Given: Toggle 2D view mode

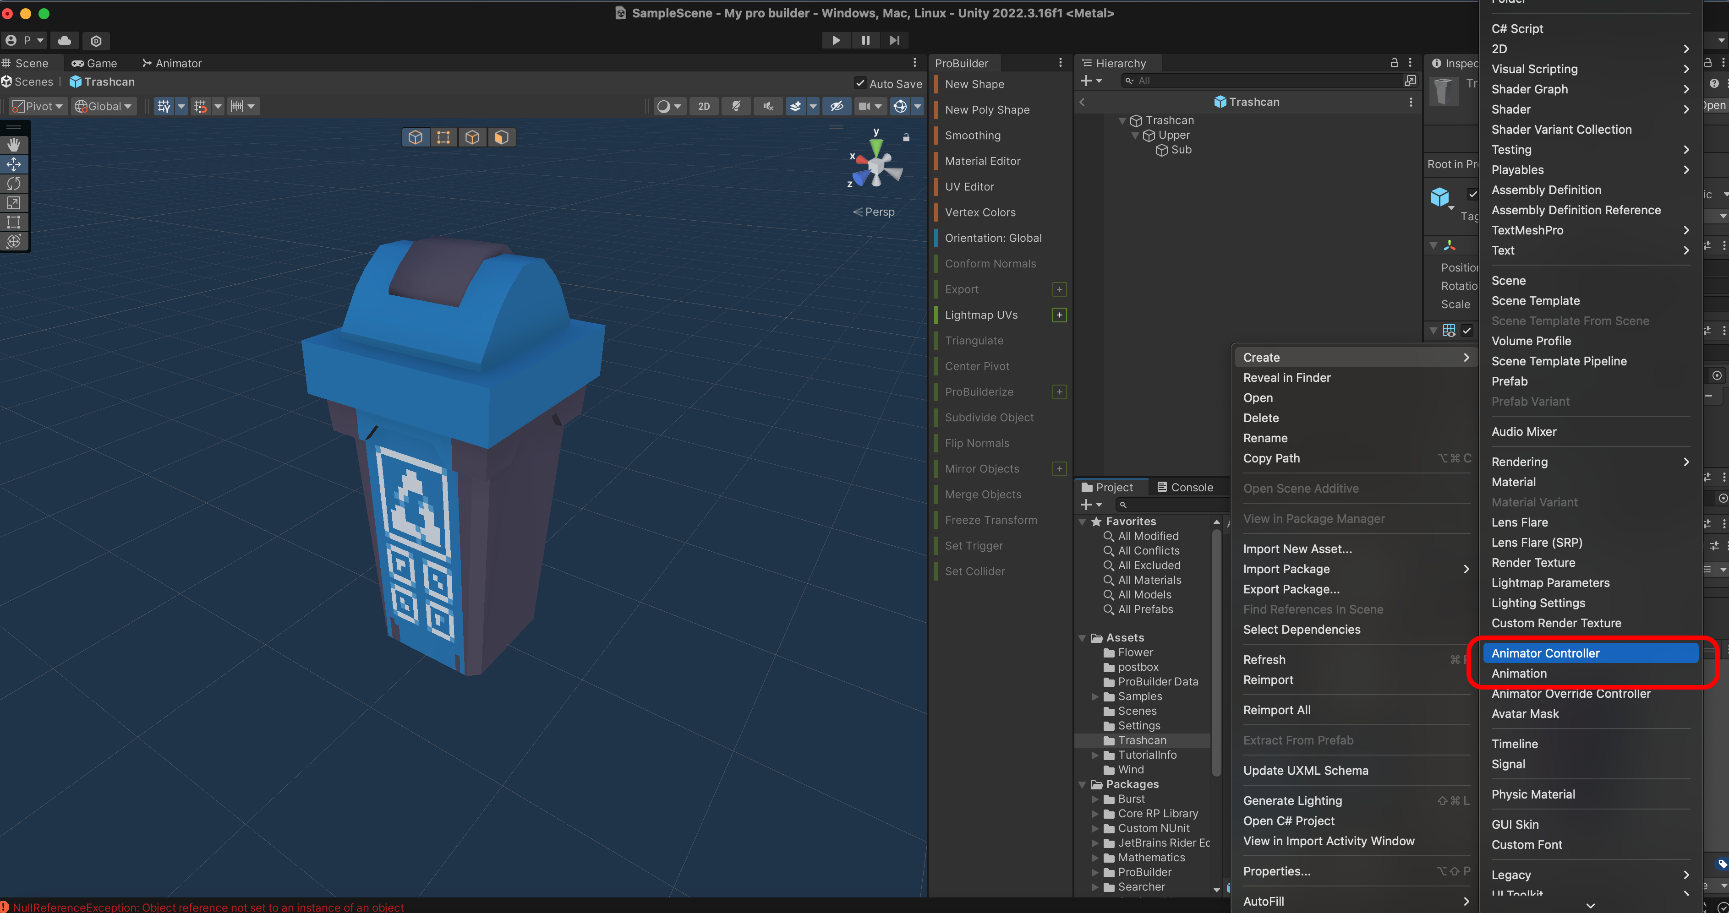Looking at the screenshot, I should (x=703, y=106).
